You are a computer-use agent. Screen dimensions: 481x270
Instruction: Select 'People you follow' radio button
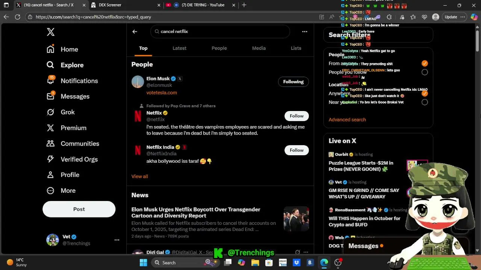click(425, 72)
